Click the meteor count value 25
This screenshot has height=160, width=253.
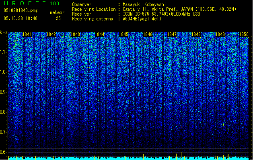(58, 18)
